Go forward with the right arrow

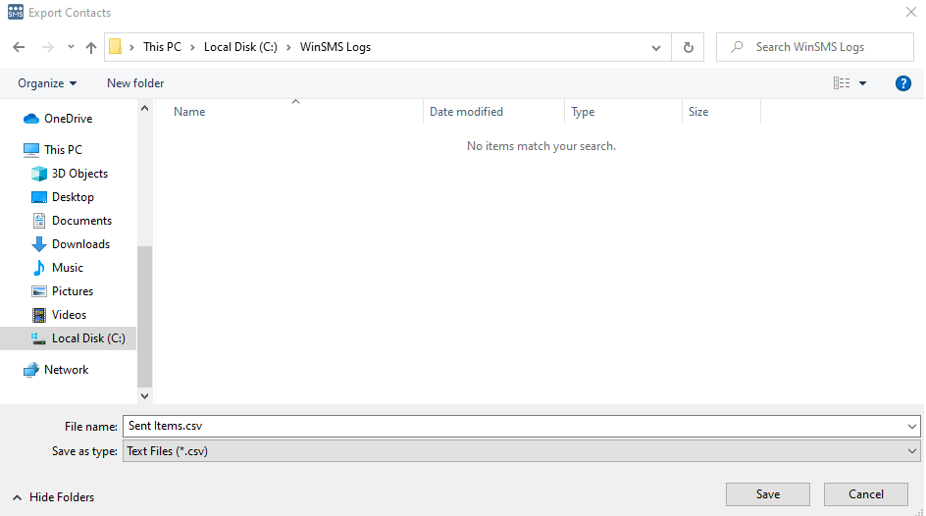[x=48, y=47]
